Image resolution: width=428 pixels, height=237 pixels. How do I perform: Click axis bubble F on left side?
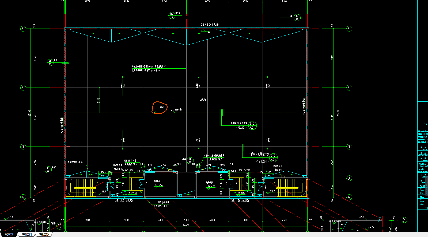(x=23, y=29)
